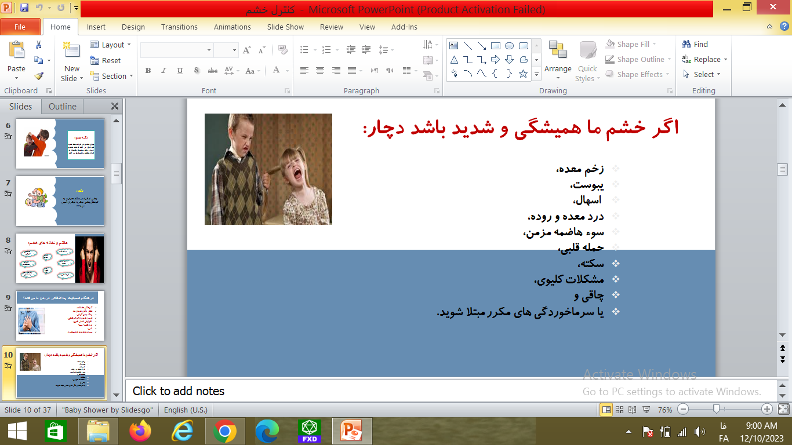Activate the Format Painter
This screenshot has width=792, height=445.
click(x=38, y=75)
